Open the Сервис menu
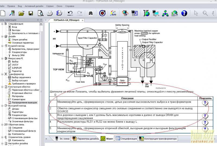The width and height of the screenshot is (217, 146). [50, 5]
